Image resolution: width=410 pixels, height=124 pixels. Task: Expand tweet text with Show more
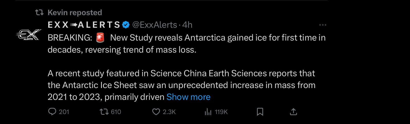(188, 97)
